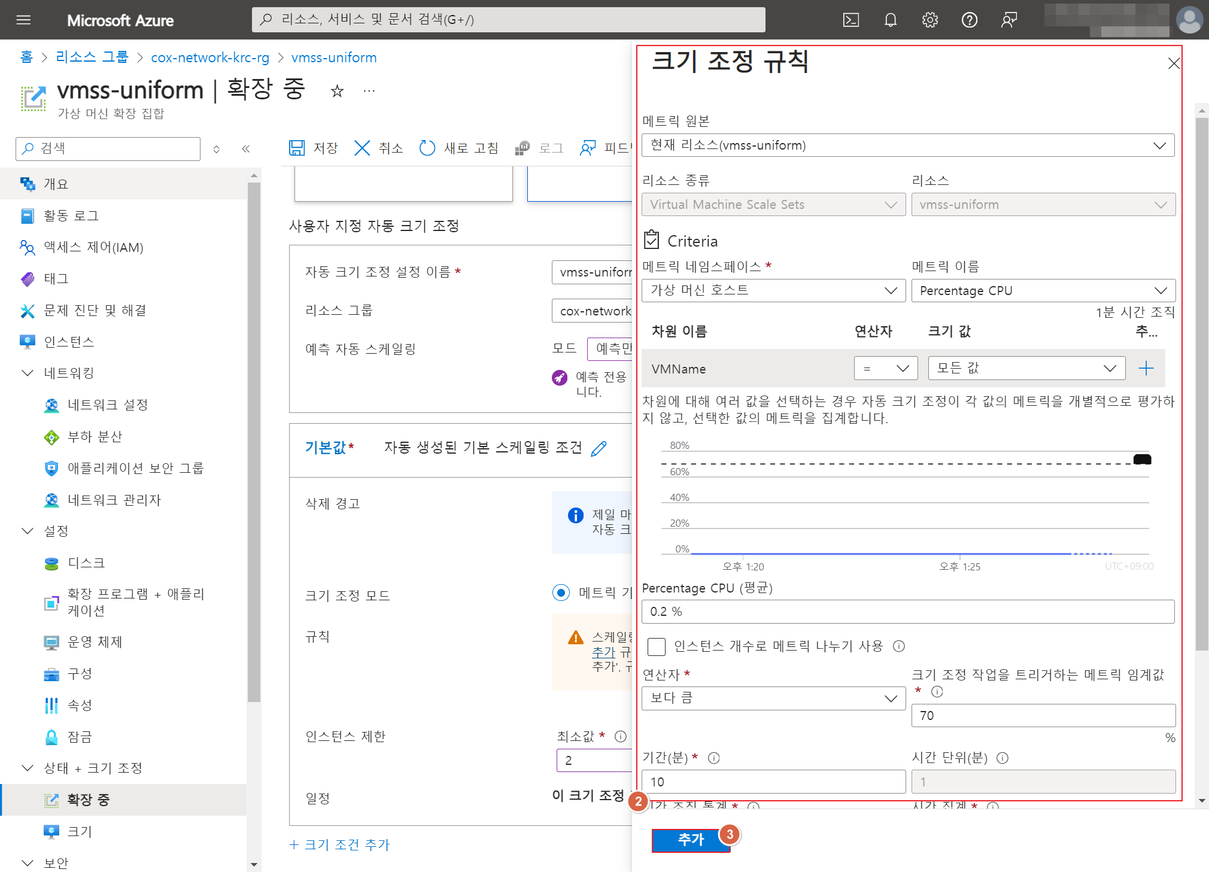The width and height of the screenshot is (1209, 872).
Task: Open the metric namespace dropdown
Action: pyautogui.click(x=773, y=290)
